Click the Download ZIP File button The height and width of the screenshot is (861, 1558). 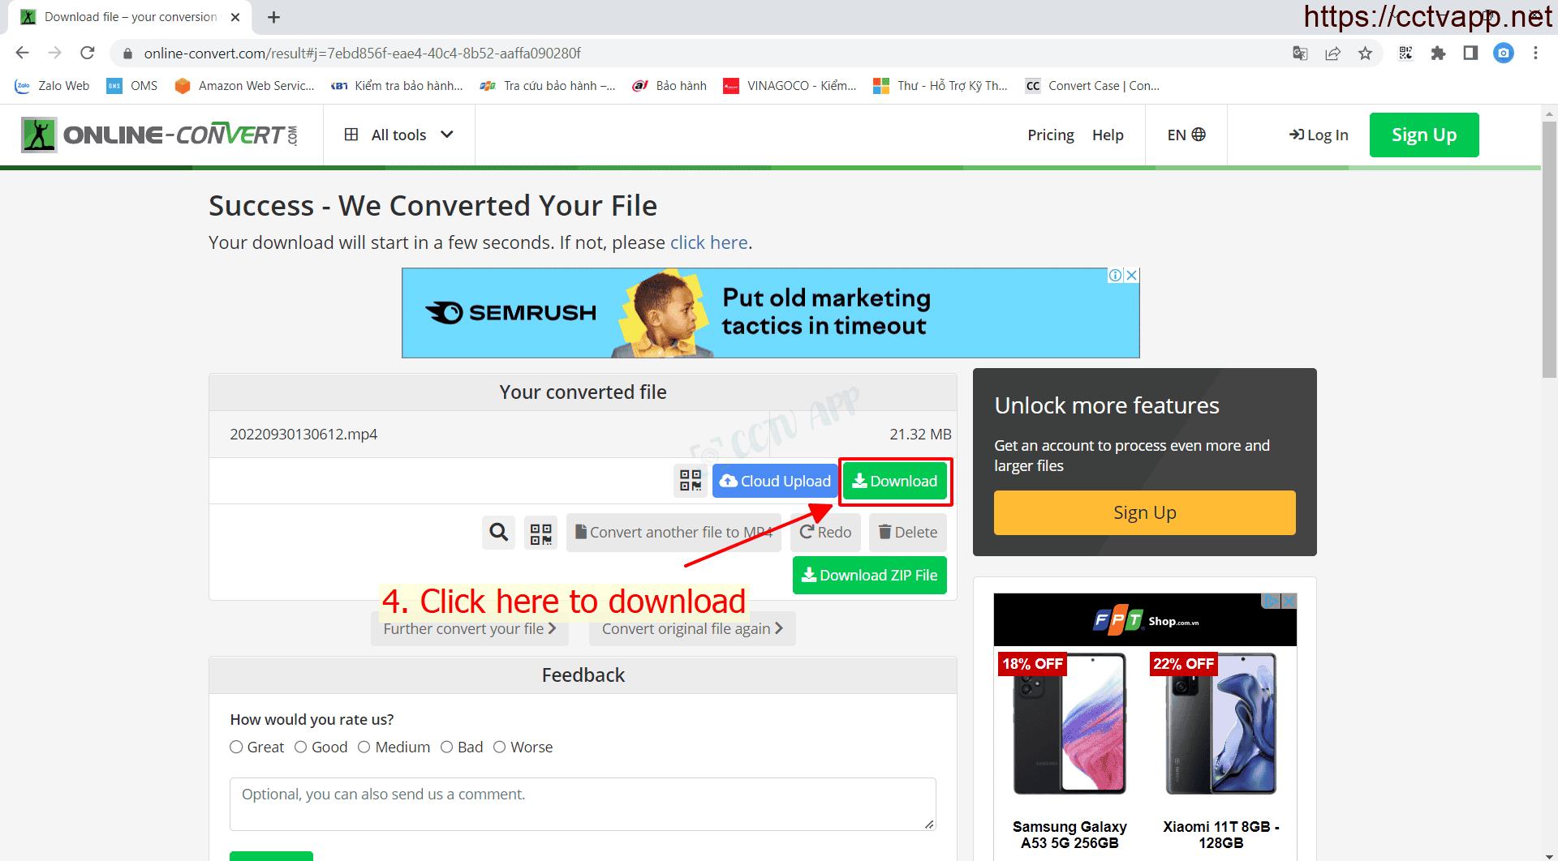(869, 575)
